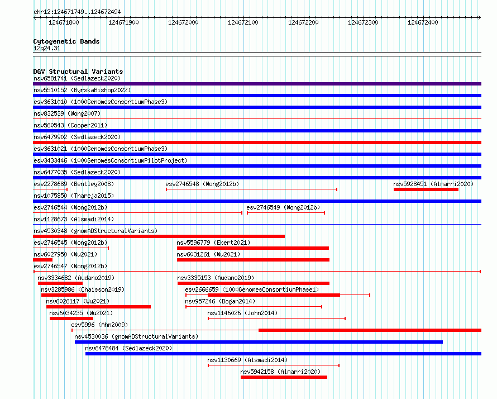This screenshot has height=399, width=497.
Task: Click esv3433446 (1000GenomesConsortiumPilotProject) label
Action: (111, 160)
